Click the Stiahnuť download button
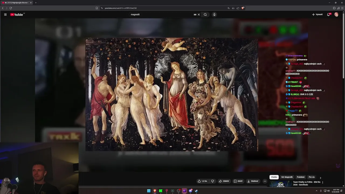Image resolution: width=345 pixels, height=194 pixels. click(x=253, y=181)
